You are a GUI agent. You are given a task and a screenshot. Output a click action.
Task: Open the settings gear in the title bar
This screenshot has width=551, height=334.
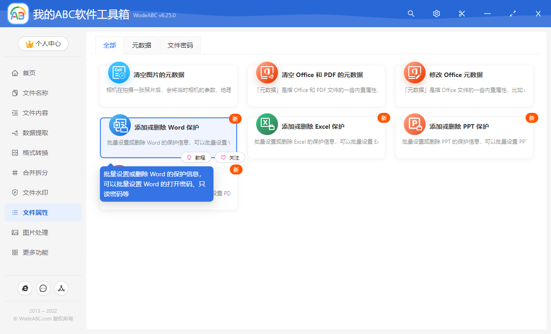(436, 14)
